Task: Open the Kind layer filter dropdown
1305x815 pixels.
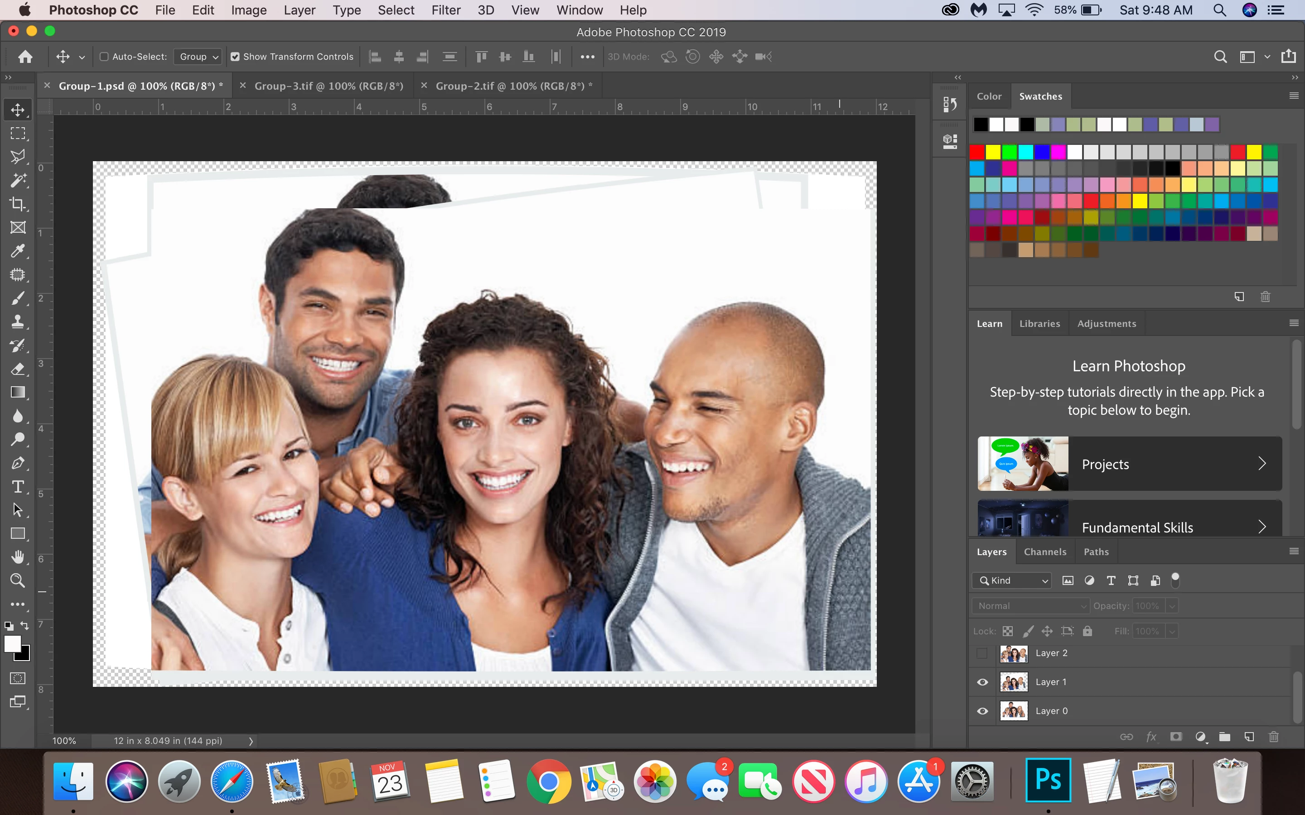Action: click(1012, 580)
